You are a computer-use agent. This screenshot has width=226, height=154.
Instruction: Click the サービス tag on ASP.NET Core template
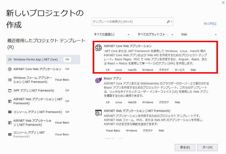point(179,70)
